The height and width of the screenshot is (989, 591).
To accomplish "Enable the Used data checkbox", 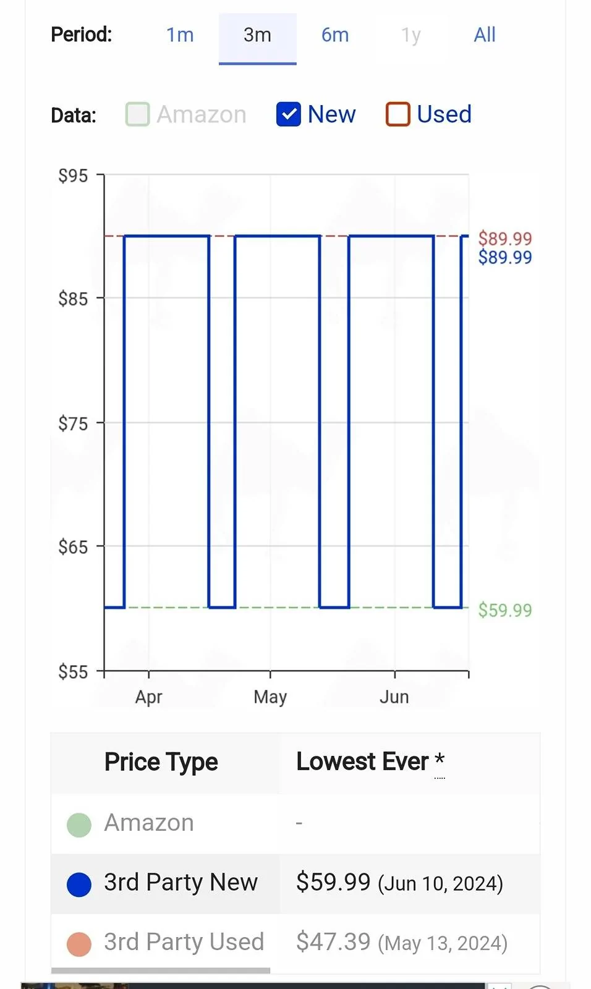I will click(x=398, y=114).
